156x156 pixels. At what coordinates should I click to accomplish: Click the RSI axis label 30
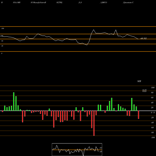pos(2,46)
